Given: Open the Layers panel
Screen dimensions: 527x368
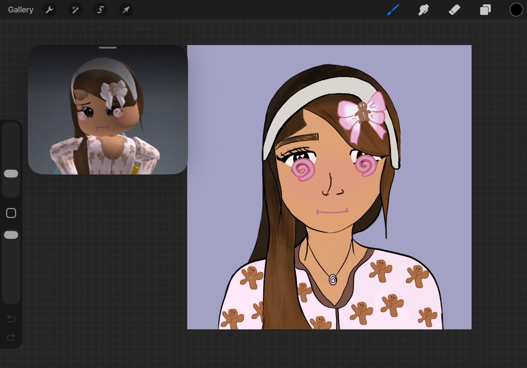Looking at the screenshot, I should (485, 10).
